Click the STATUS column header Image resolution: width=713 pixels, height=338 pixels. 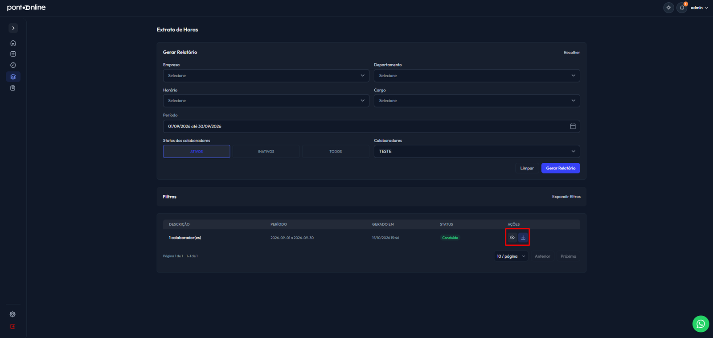tap(446, 224)
